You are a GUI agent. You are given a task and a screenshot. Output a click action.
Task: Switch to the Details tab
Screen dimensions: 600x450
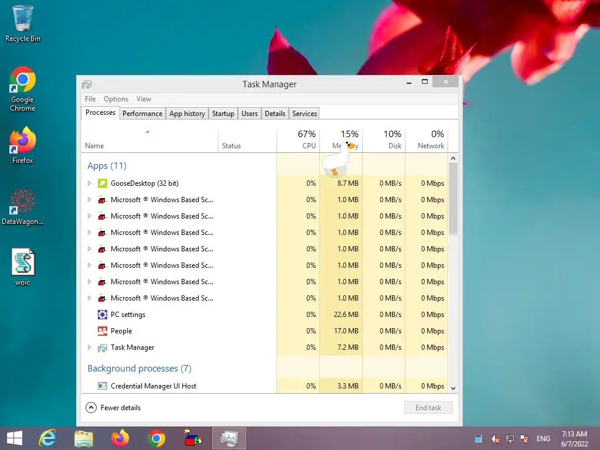[275, 114]
